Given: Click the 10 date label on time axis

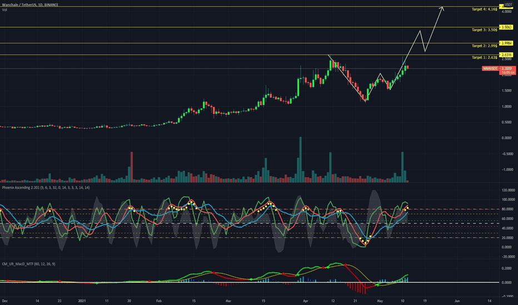Looking at the screenshot, I should [402, 301].
